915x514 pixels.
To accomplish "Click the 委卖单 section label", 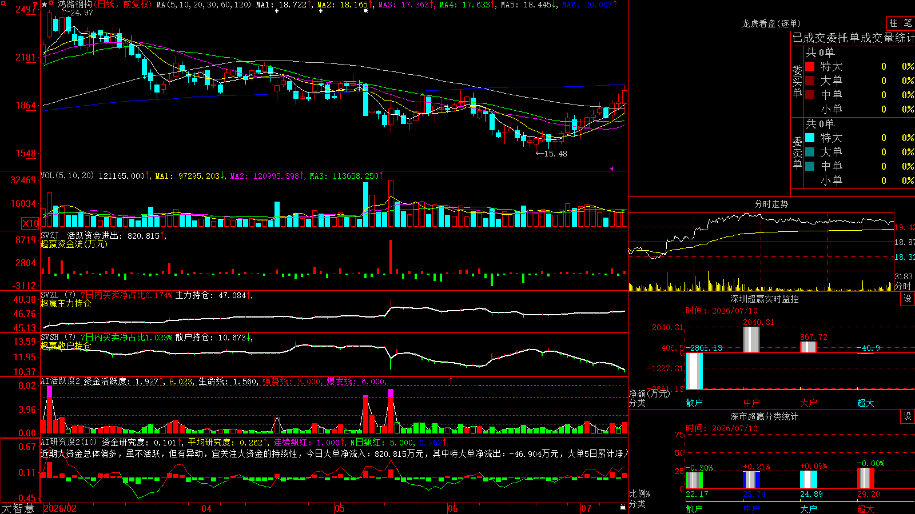I will (797, 153).
